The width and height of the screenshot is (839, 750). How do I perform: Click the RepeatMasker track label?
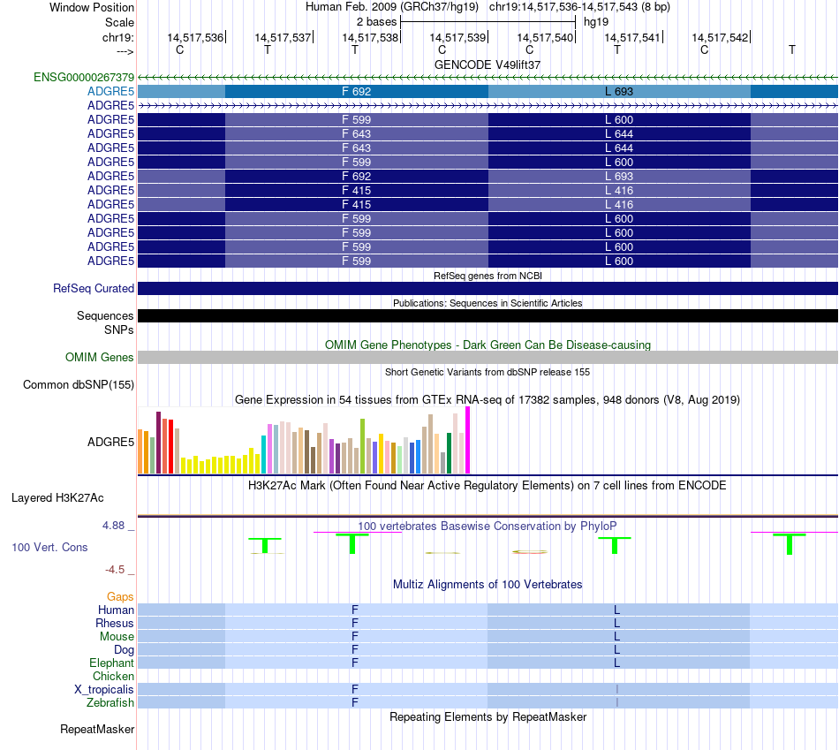tap(97, 729)
